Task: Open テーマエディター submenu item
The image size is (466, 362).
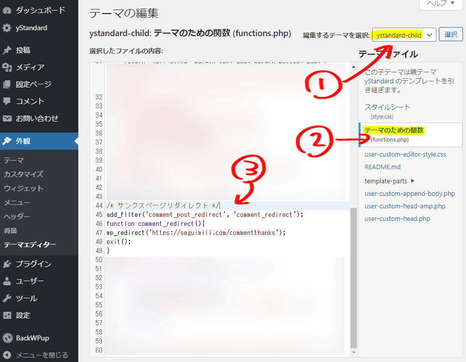Action: pyautogui.click(x=30, y=245)
